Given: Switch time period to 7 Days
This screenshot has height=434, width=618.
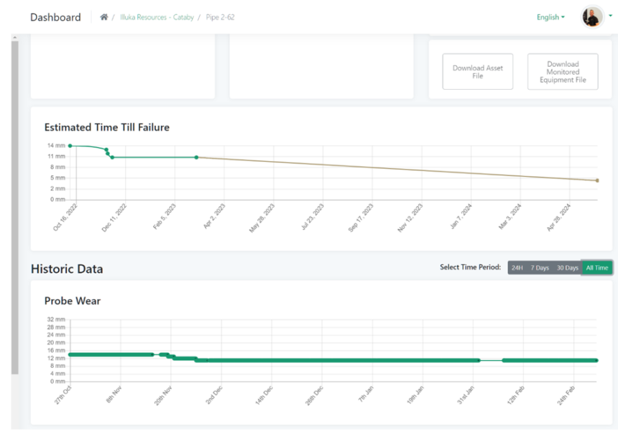Looking at the screenshot, I should [x=539, y=268].
